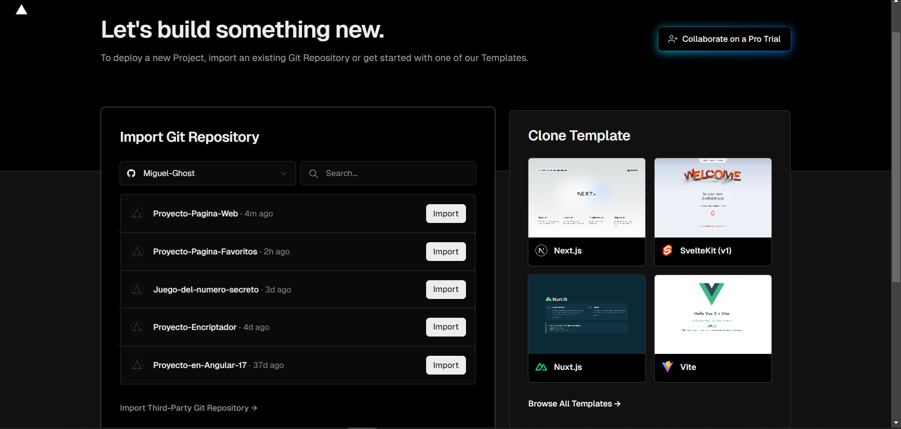Click the Proyecto-Encriptador repository name
Screen dimensions: 901x429
195,327
